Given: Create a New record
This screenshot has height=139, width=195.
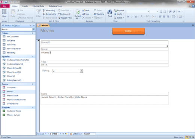Looking at the screenshot, I should tap(86, 10).
